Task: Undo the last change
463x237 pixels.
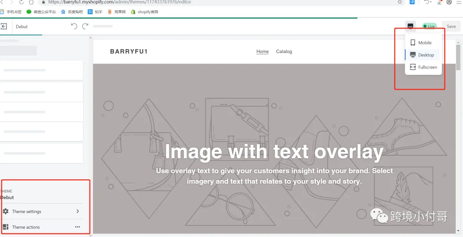Action: point(74,26)
